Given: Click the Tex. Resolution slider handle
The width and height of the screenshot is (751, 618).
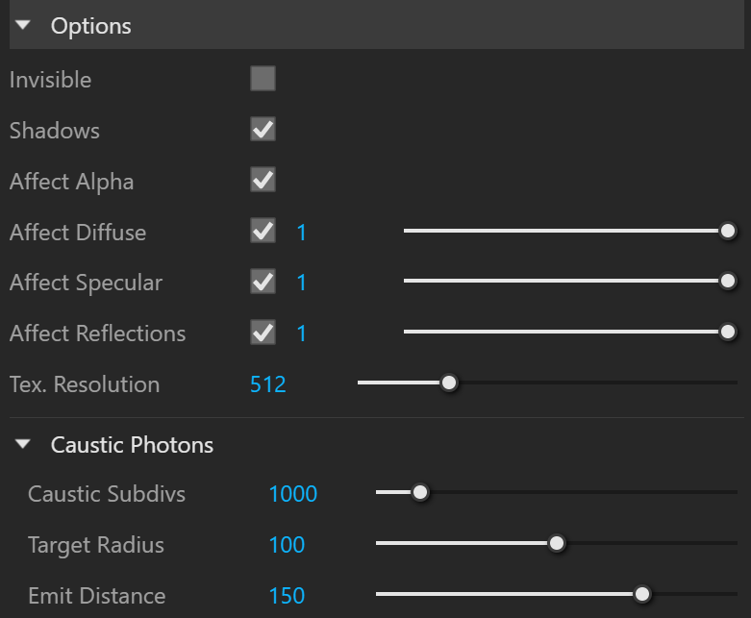Looking at the screenshot, I should click(449, 383).
